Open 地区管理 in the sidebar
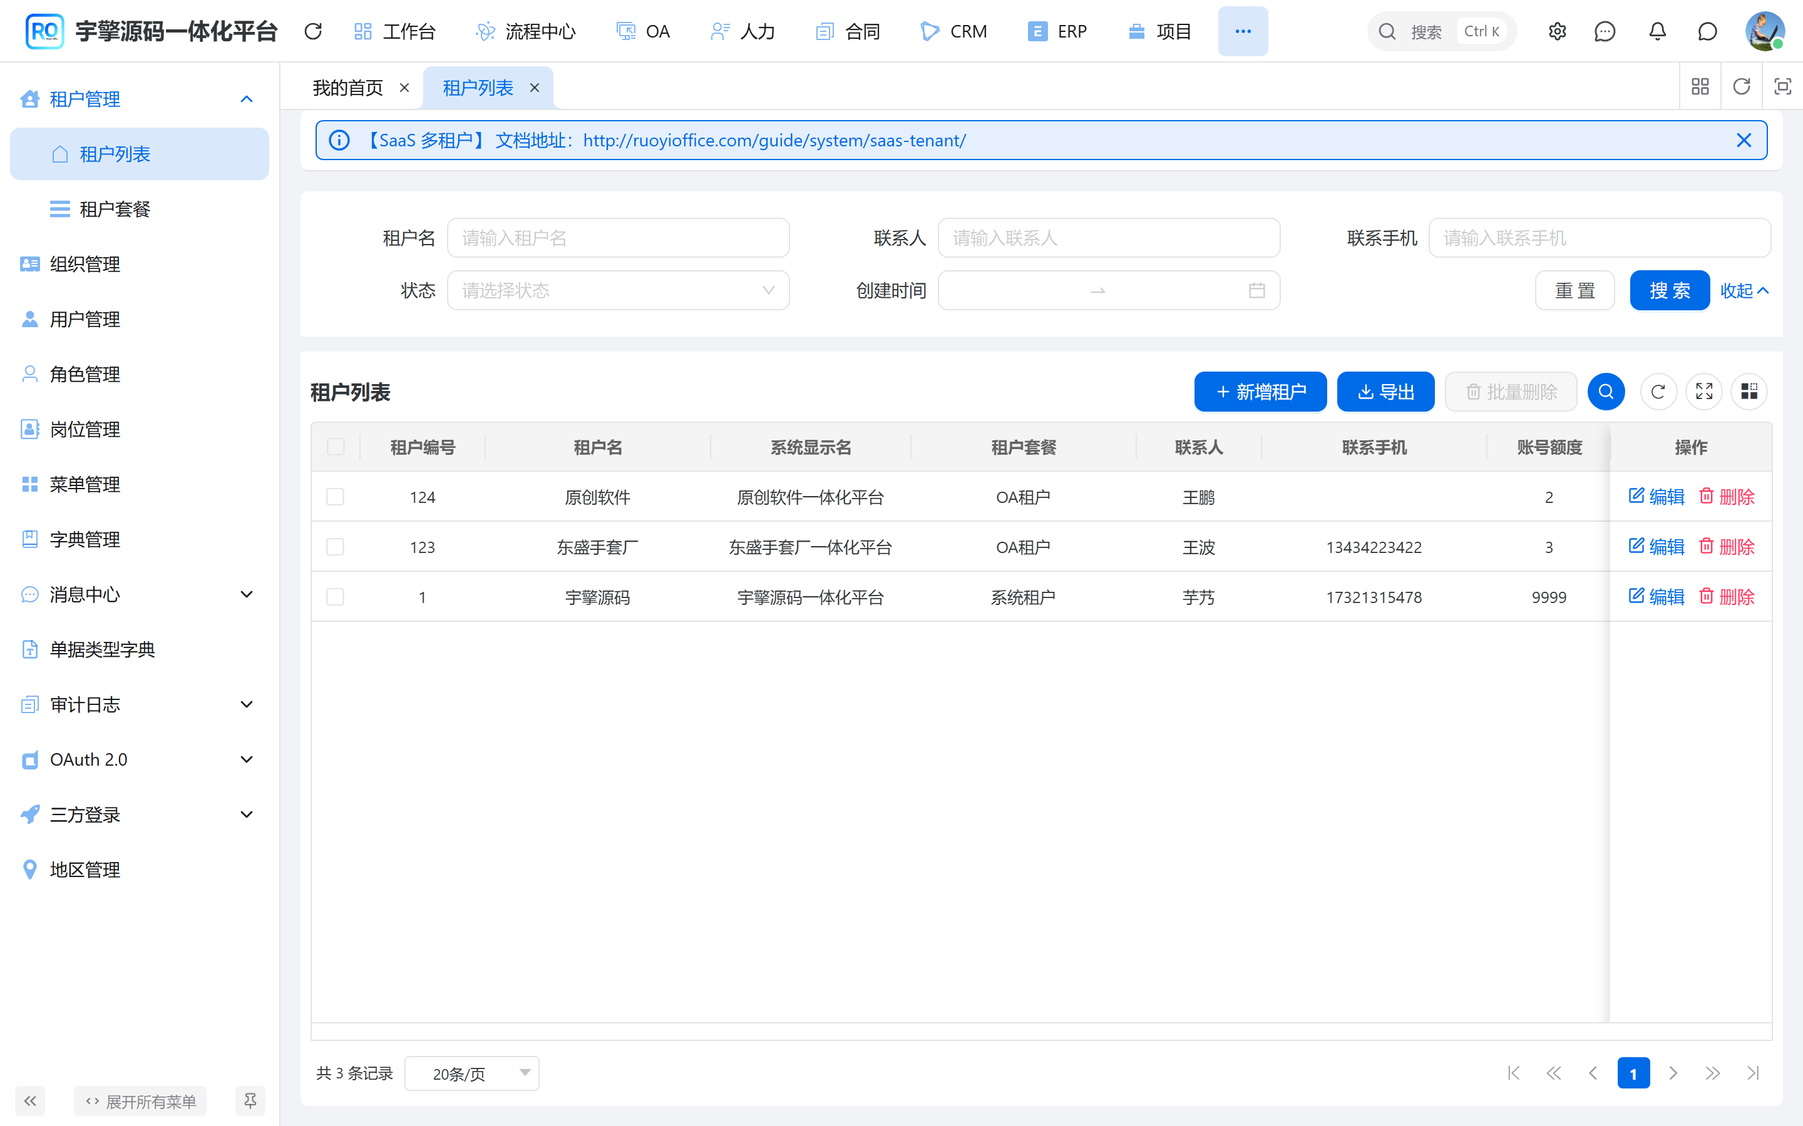 (140, 870)
